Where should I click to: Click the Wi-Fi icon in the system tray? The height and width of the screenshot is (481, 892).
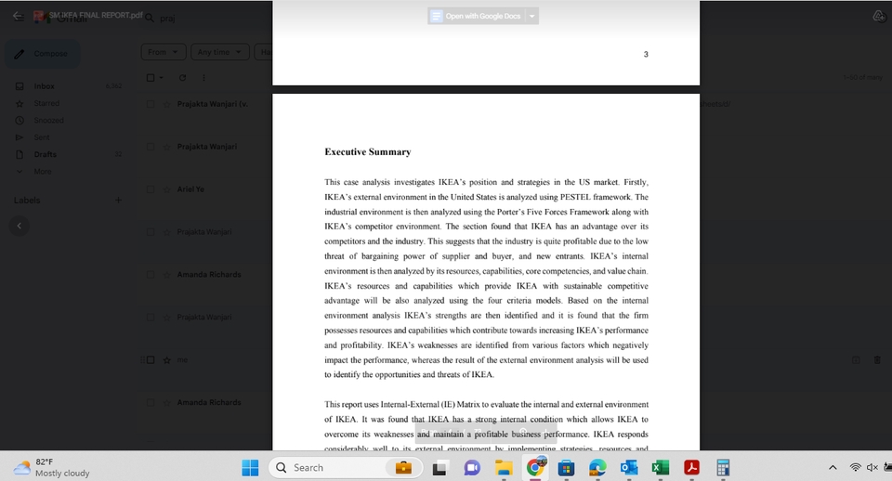(855, 467)
